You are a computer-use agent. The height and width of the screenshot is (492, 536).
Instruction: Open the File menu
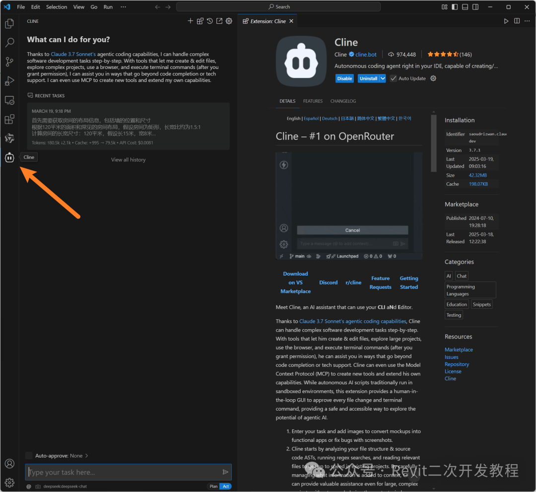(21, 7)
